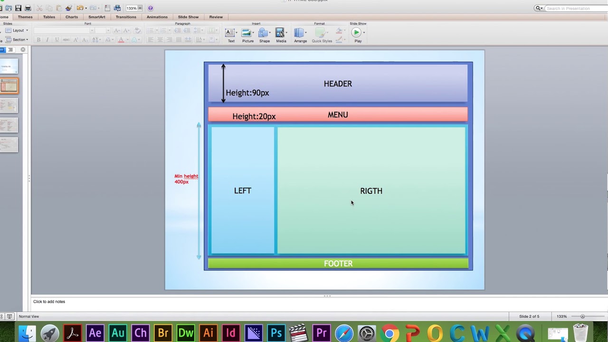The width and height of the screenshot is (608, 342).
Task: Expand the Undo history dropdown arrow
Action: 86,8
